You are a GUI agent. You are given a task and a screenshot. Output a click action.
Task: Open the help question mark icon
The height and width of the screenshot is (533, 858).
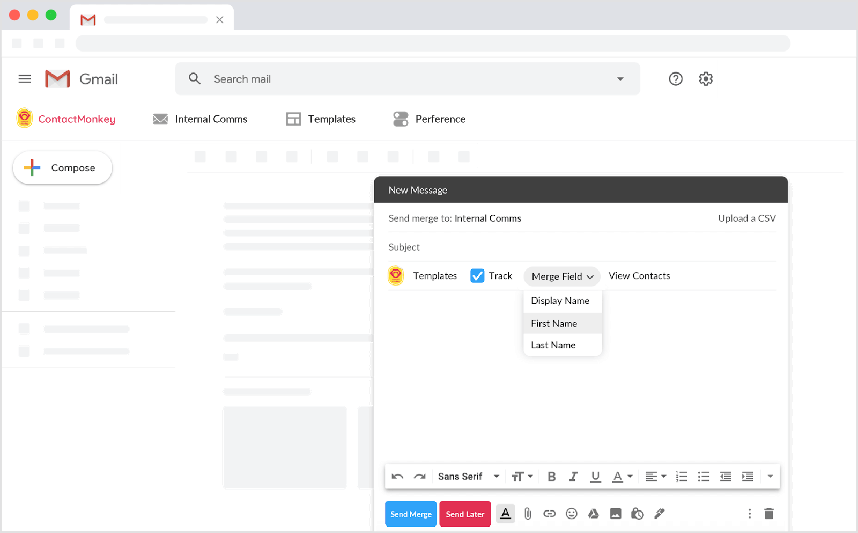pos(676,79)
